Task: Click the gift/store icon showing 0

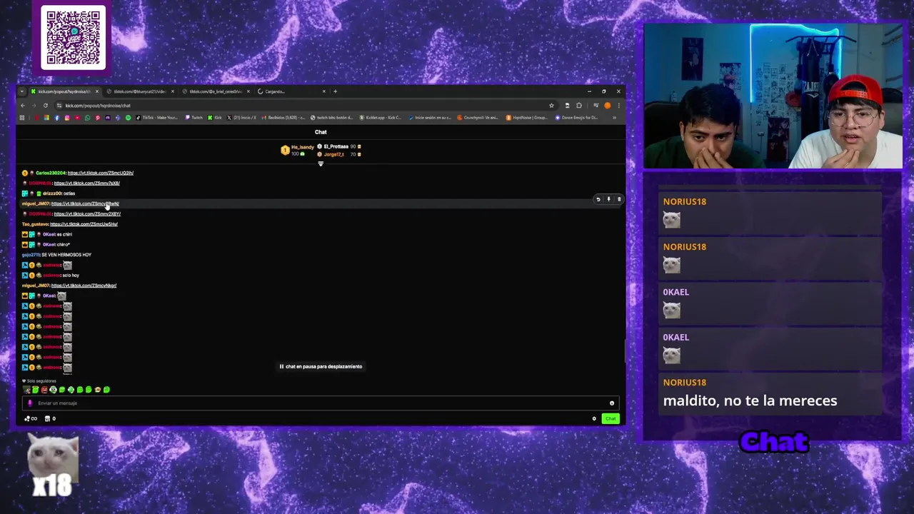Action: coord(50,419)
